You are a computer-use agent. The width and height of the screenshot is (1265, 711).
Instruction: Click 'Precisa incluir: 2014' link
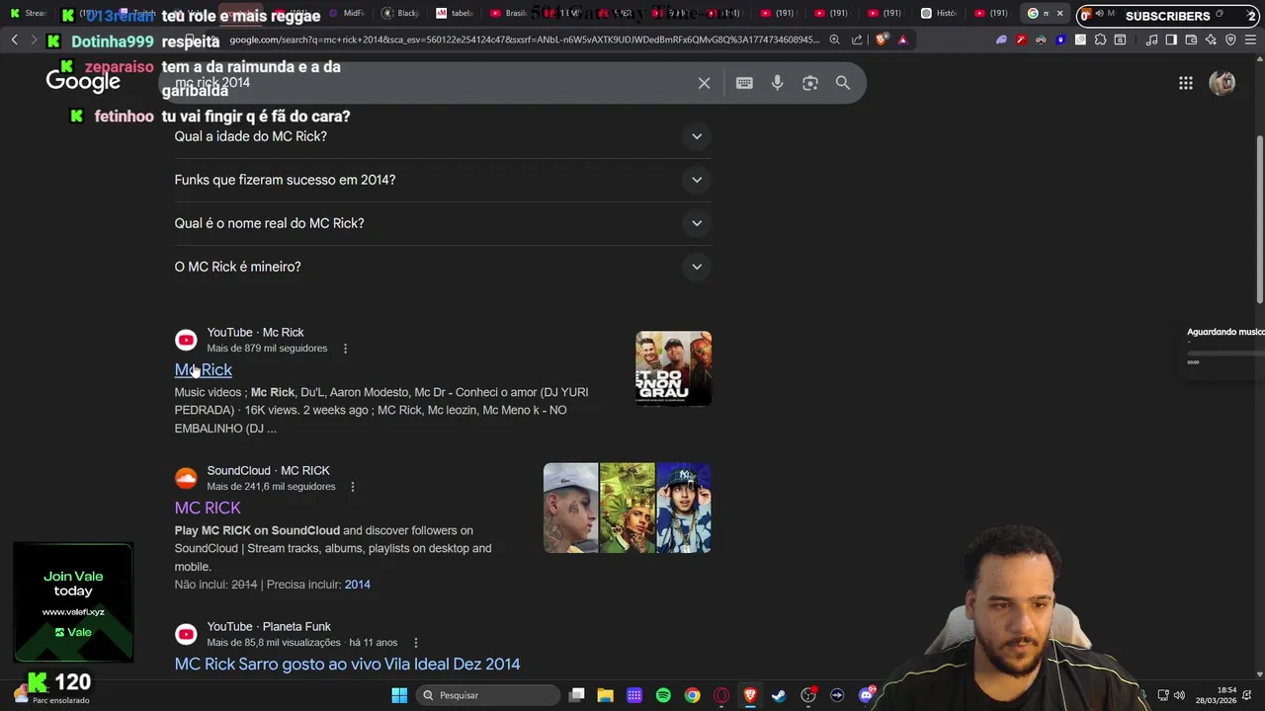click(357, 585)
